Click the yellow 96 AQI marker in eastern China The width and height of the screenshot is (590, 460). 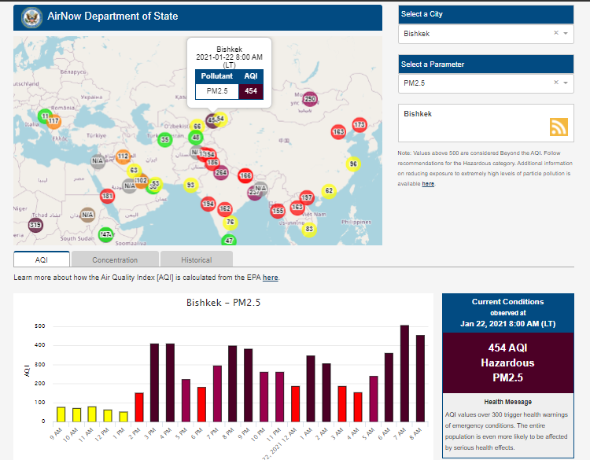point(353,164)
